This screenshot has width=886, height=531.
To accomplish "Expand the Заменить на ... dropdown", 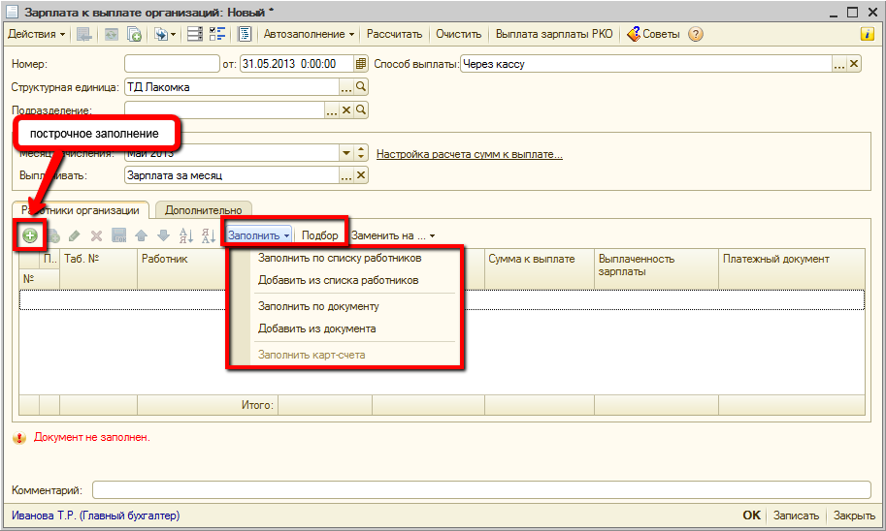I will click(x=393, y=235).
